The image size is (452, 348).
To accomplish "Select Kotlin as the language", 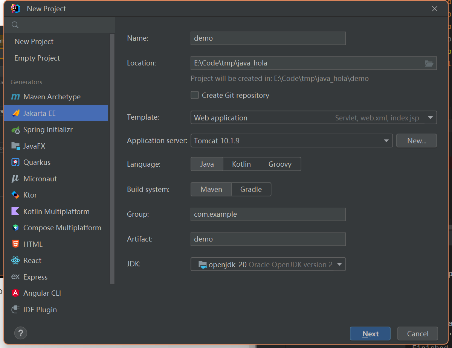I will click(241, 164).
